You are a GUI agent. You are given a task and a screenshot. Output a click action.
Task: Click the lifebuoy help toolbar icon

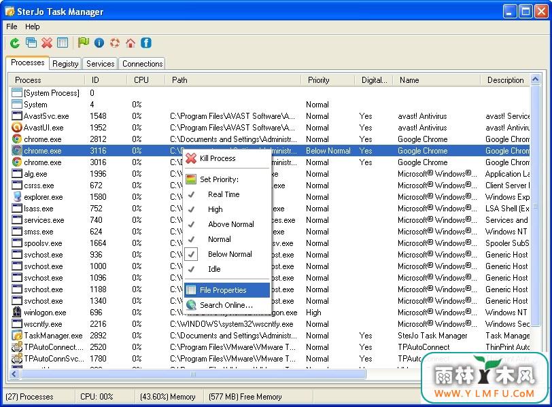pos(115,43)
